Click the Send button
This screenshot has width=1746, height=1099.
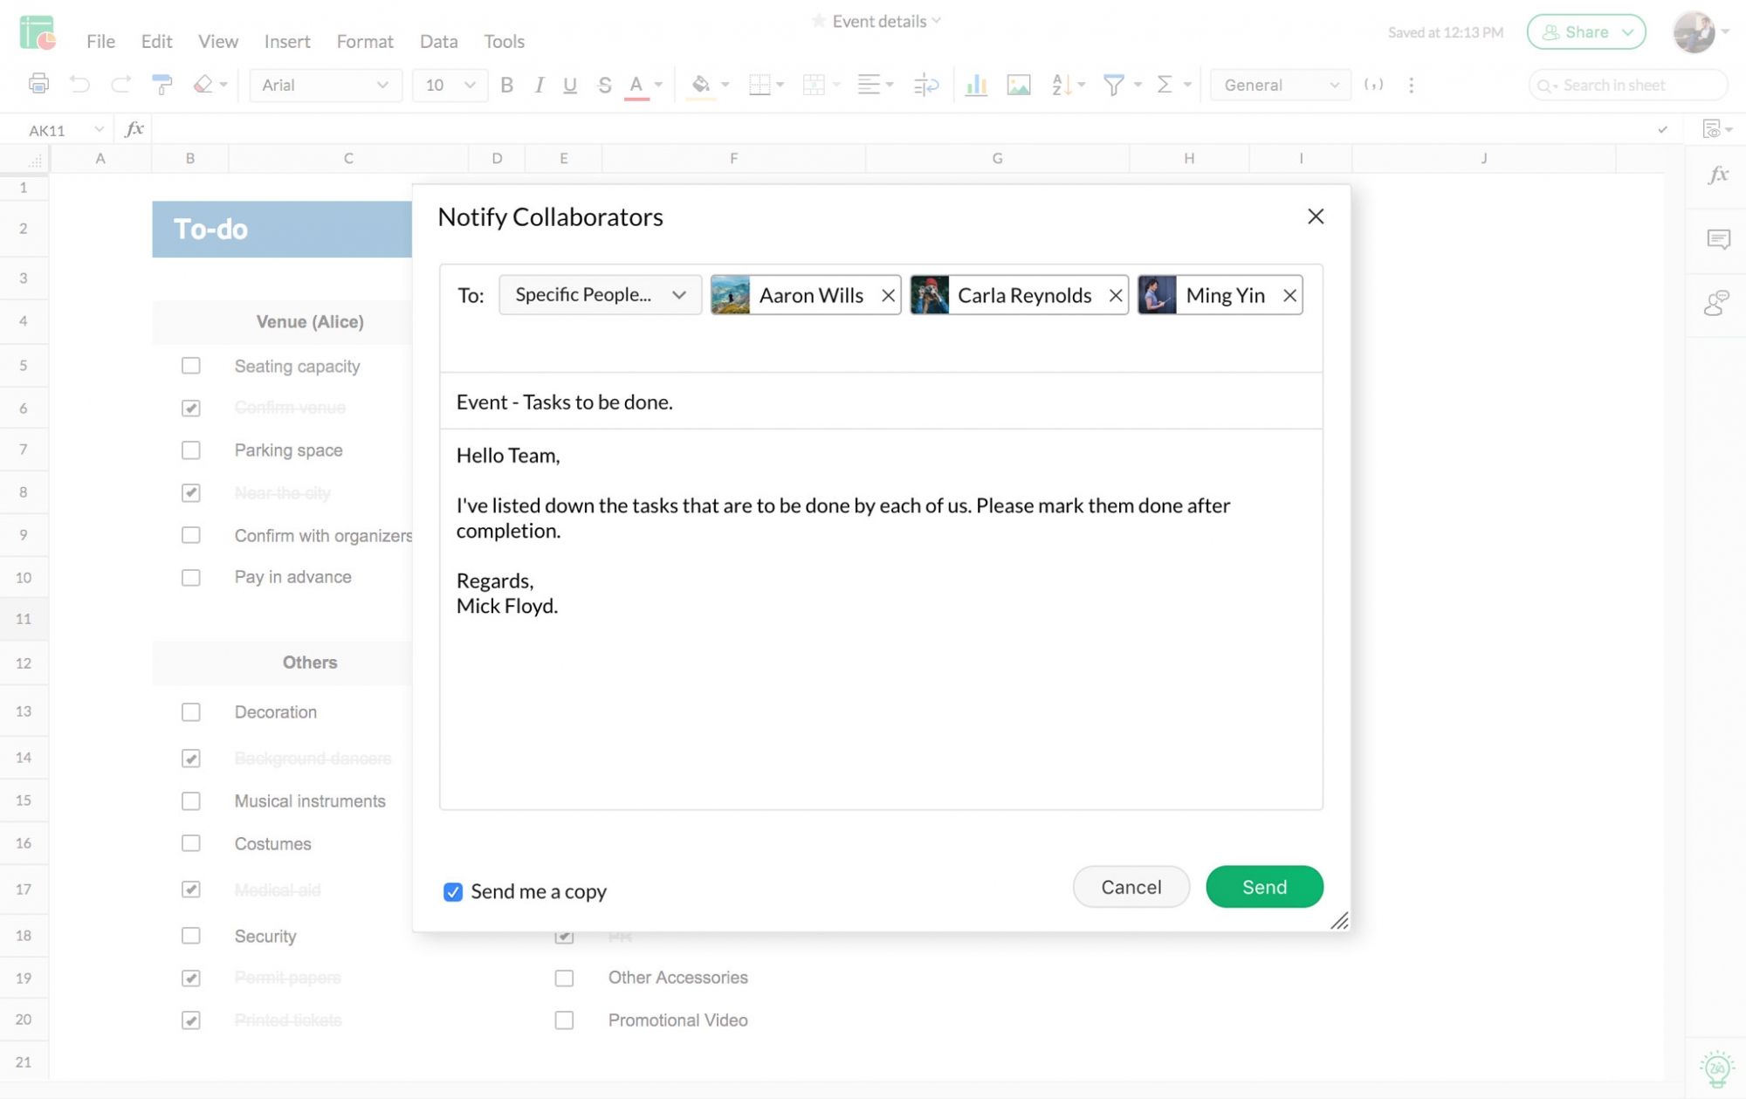click(1263, 886)
